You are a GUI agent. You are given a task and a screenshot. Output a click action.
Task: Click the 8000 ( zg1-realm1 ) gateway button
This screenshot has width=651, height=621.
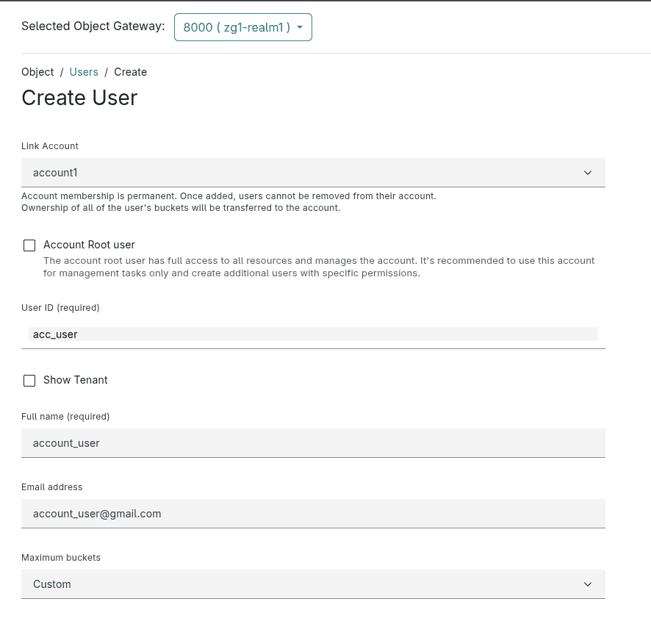pyautogui.click(x=242, y=27)
